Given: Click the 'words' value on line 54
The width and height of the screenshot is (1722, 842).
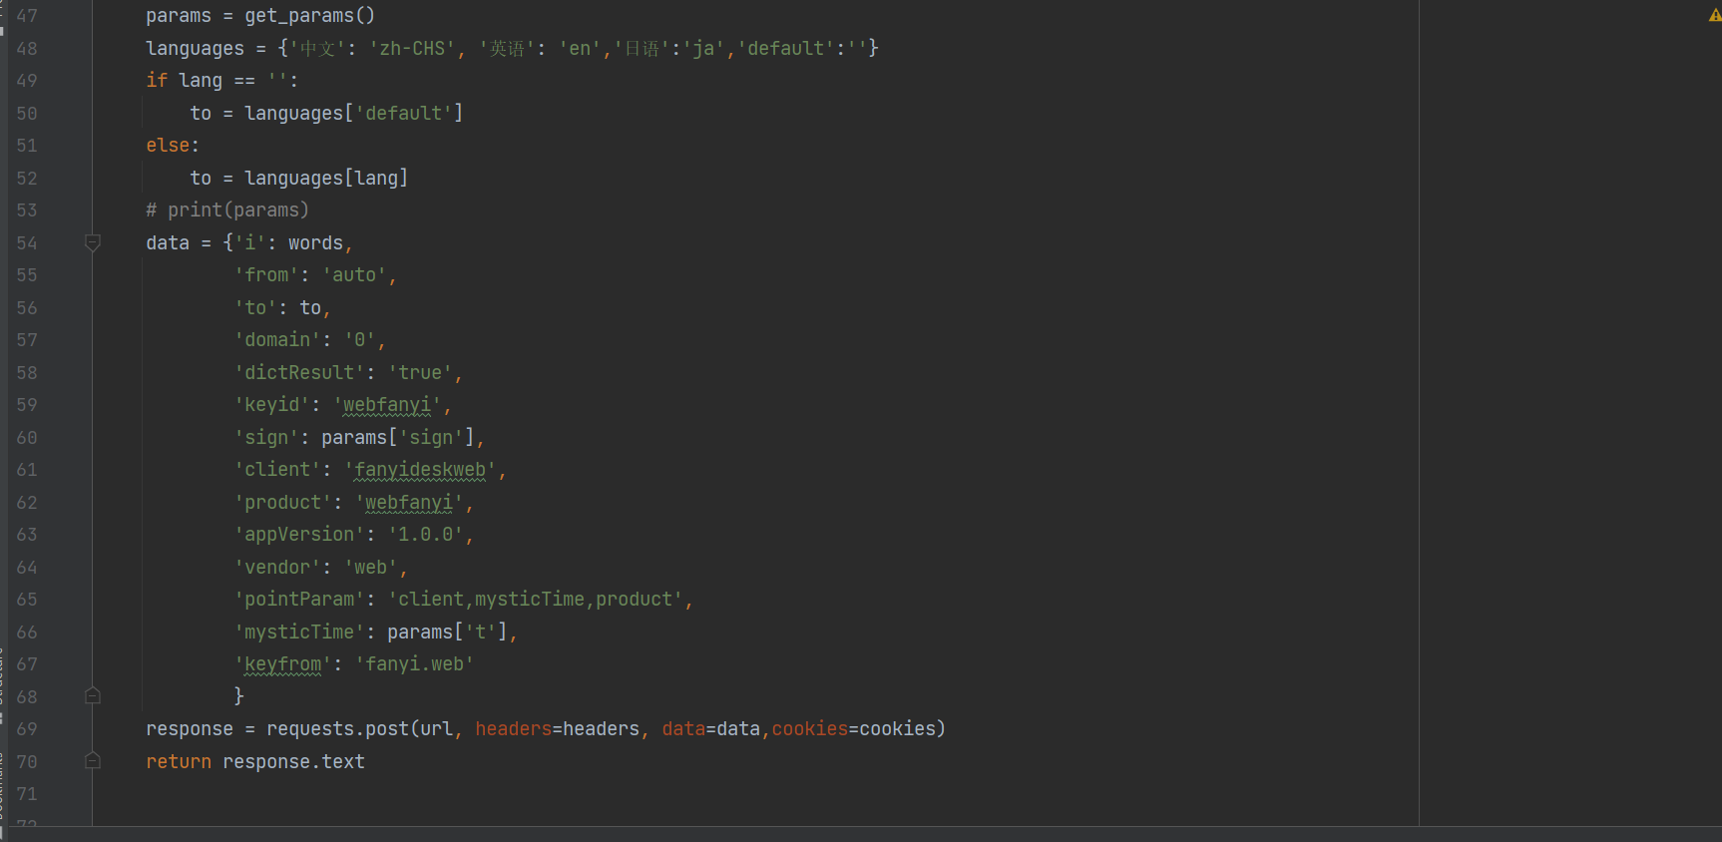Looking at the screenshot, I should [315, 243].
